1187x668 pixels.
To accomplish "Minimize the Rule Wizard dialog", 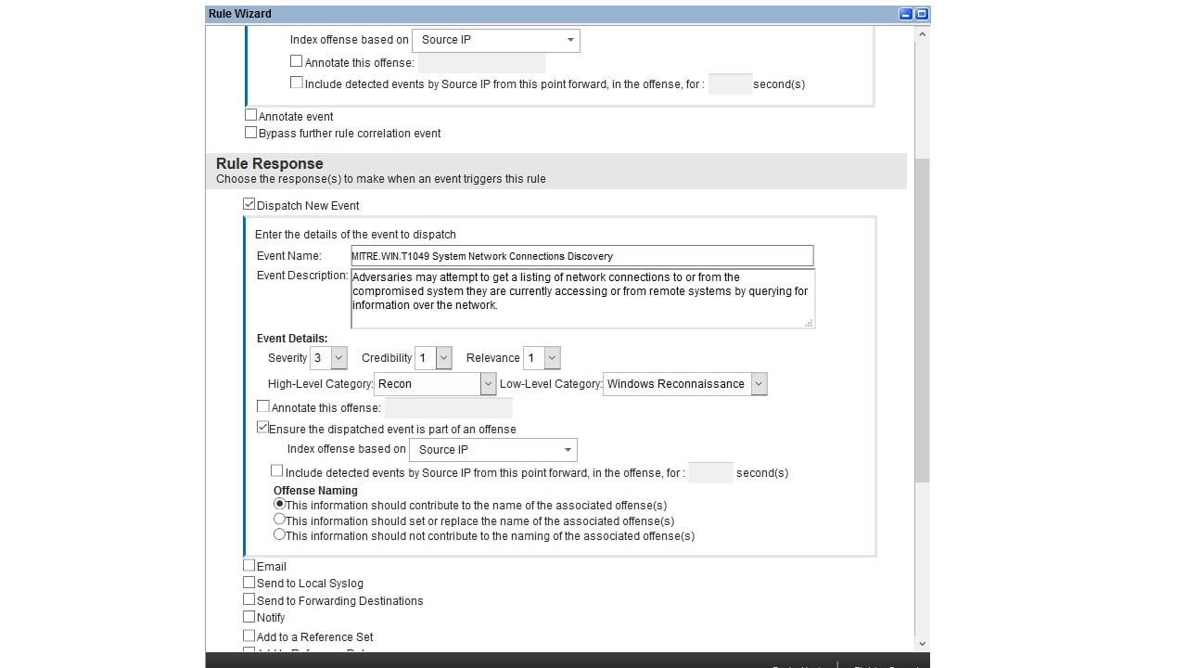I will click(x=906, y=13).
